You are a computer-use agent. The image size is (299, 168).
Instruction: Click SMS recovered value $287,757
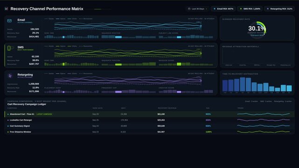34,64
